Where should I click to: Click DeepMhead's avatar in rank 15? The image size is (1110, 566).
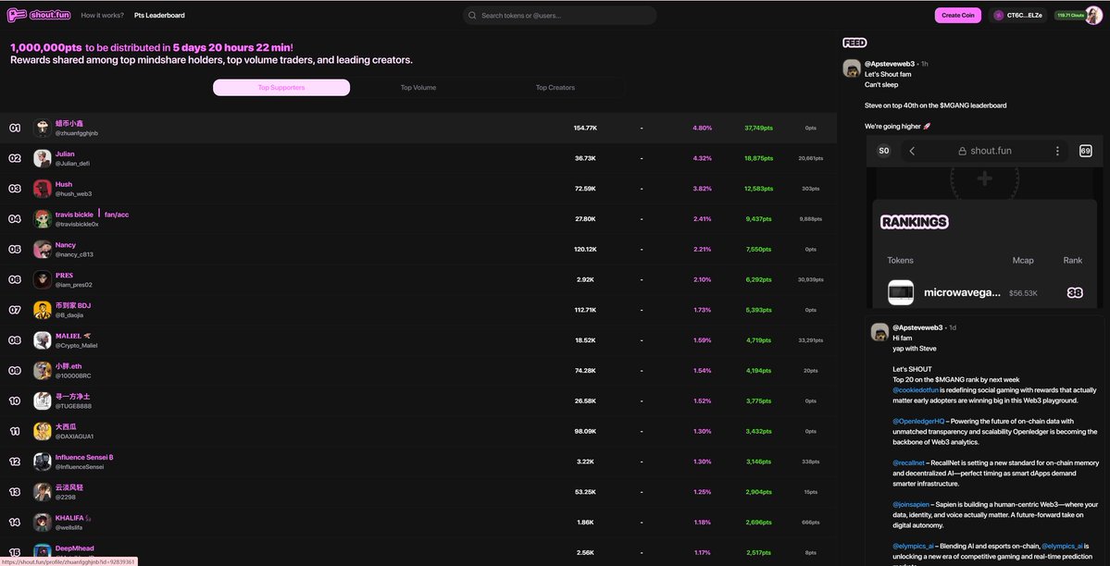click(43, 552)
